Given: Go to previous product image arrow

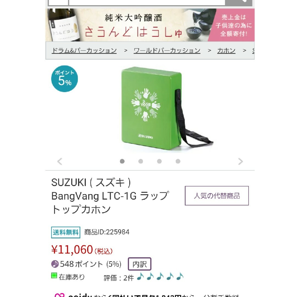Looking at the screenshot, I should click(60, 161).
